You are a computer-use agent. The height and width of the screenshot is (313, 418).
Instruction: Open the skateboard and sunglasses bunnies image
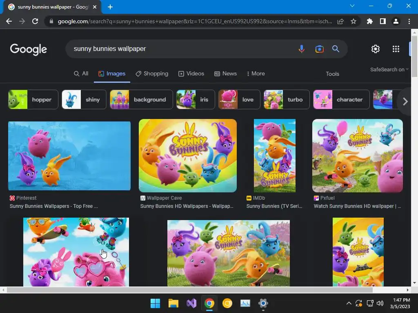point(76,252)
